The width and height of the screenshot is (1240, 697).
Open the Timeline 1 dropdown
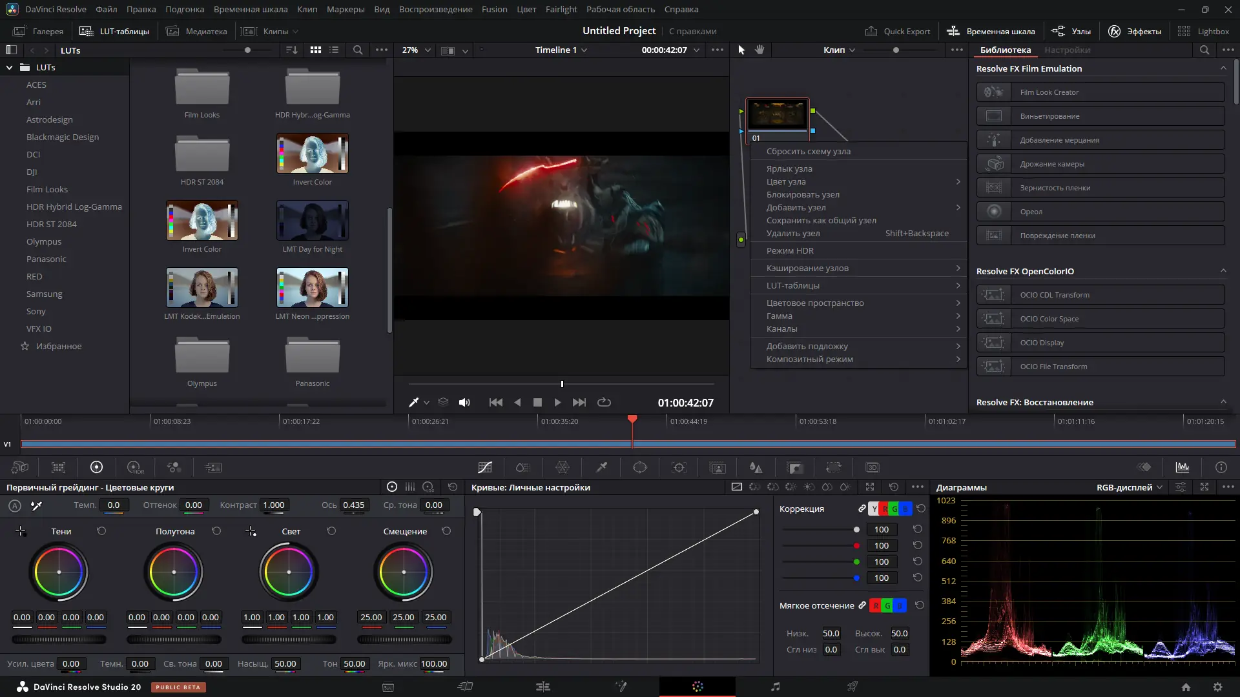[561, 50]
